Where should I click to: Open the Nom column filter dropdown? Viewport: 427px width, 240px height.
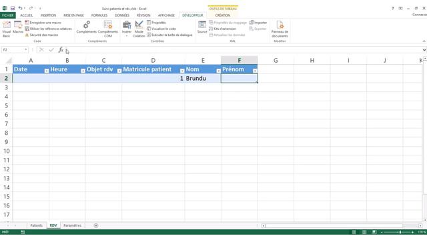(x=218, y=71)
